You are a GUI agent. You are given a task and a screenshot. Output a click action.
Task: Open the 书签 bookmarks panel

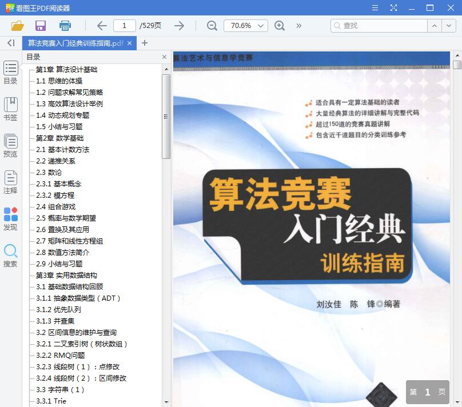click(x=11, y=109)
